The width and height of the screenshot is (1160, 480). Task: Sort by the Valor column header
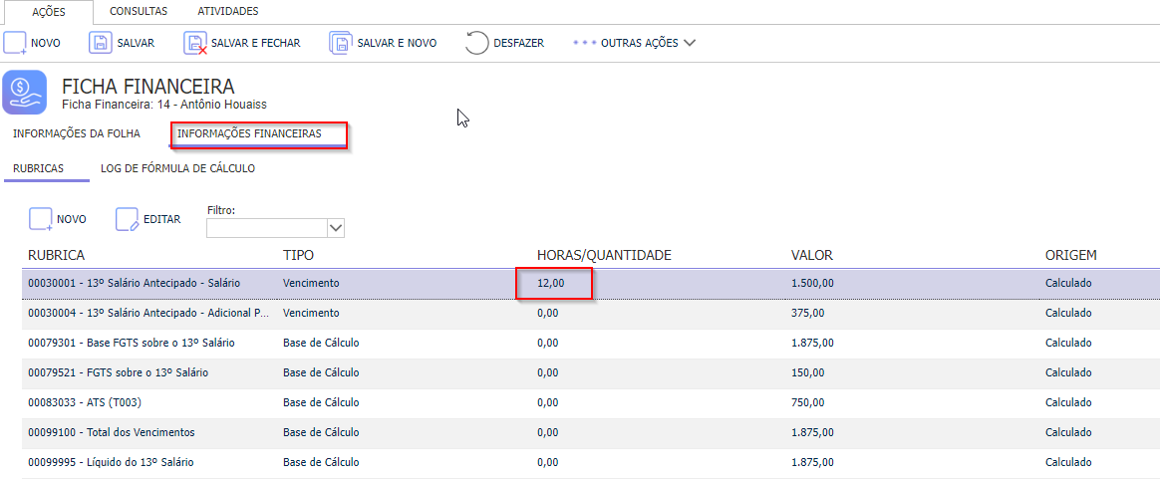click(x=811, y=255)
